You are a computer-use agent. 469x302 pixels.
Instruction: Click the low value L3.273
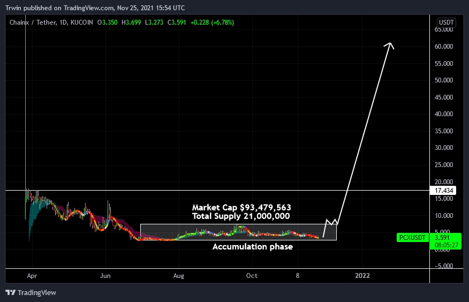pos(154,22)
